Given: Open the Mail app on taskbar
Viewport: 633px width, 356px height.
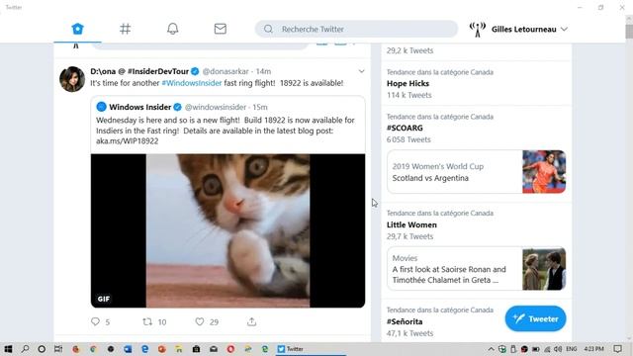Looking at the screenshot, I should pos(214,349).
